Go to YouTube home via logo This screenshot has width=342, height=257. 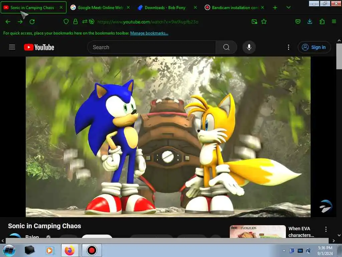39,47
